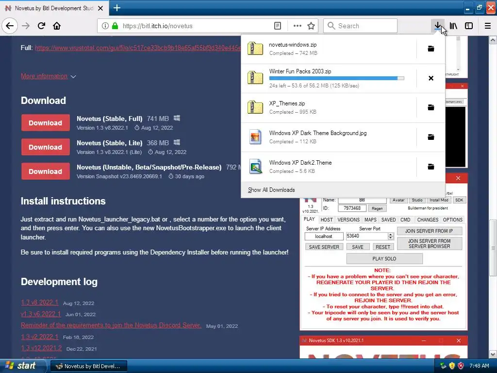
Task: Click the Windows XP Dark Theme Background.jpg icon
Action: coord(255,137)
